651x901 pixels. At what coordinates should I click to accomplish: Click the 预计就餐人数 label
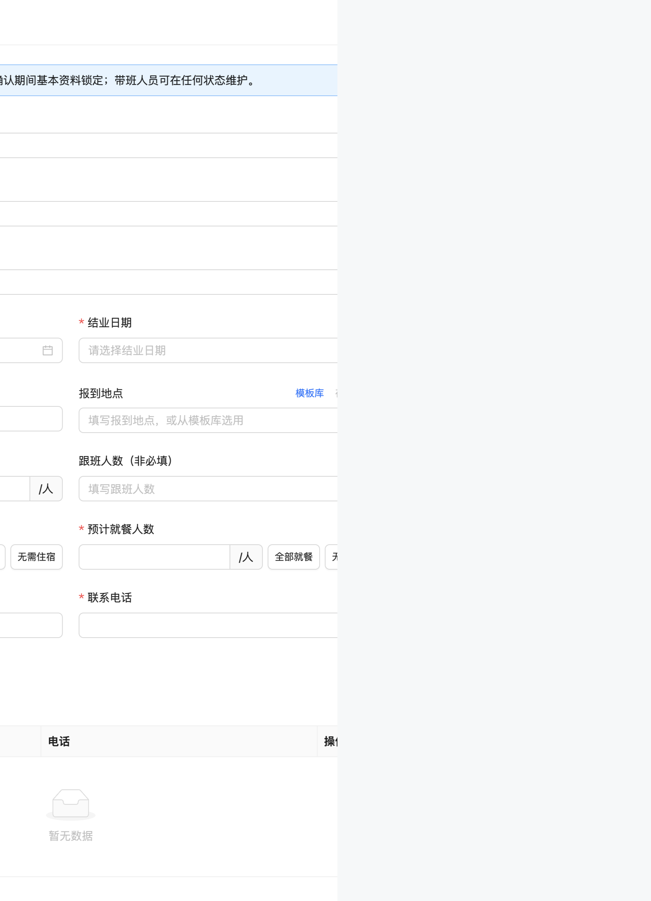pyautogui.click(x=121, y=529)
